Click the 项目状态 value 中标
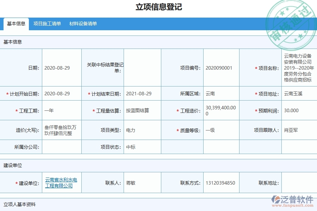Viewport: 317px width, 211px height. pos(130,147)
